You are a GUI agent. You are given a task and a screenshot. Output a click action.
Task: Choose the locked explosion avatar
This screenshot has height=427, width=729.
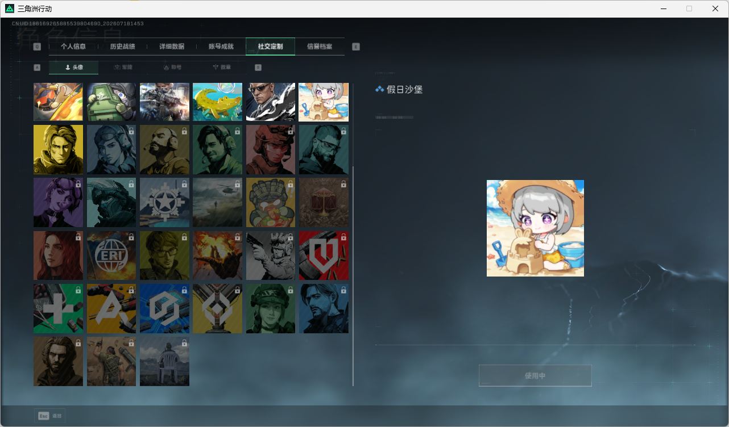(x=217, y=256)
